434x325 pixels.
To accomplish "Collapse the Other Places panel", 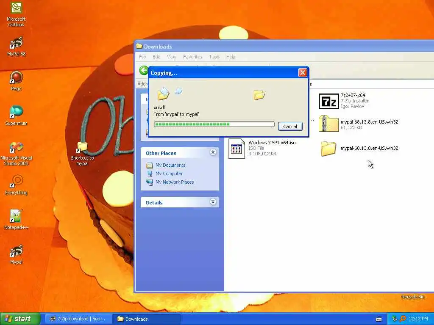I will [213, 152].
